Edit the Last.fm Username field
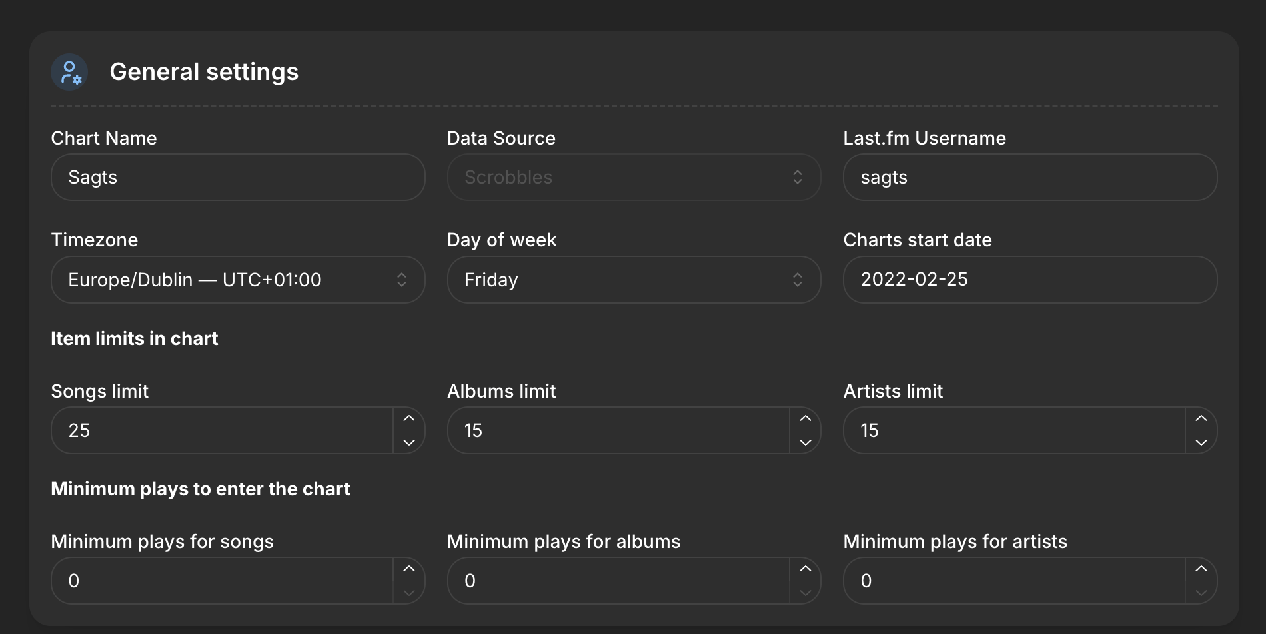The width and height of the screenshot is (1266, 634). coord(1030,177)
